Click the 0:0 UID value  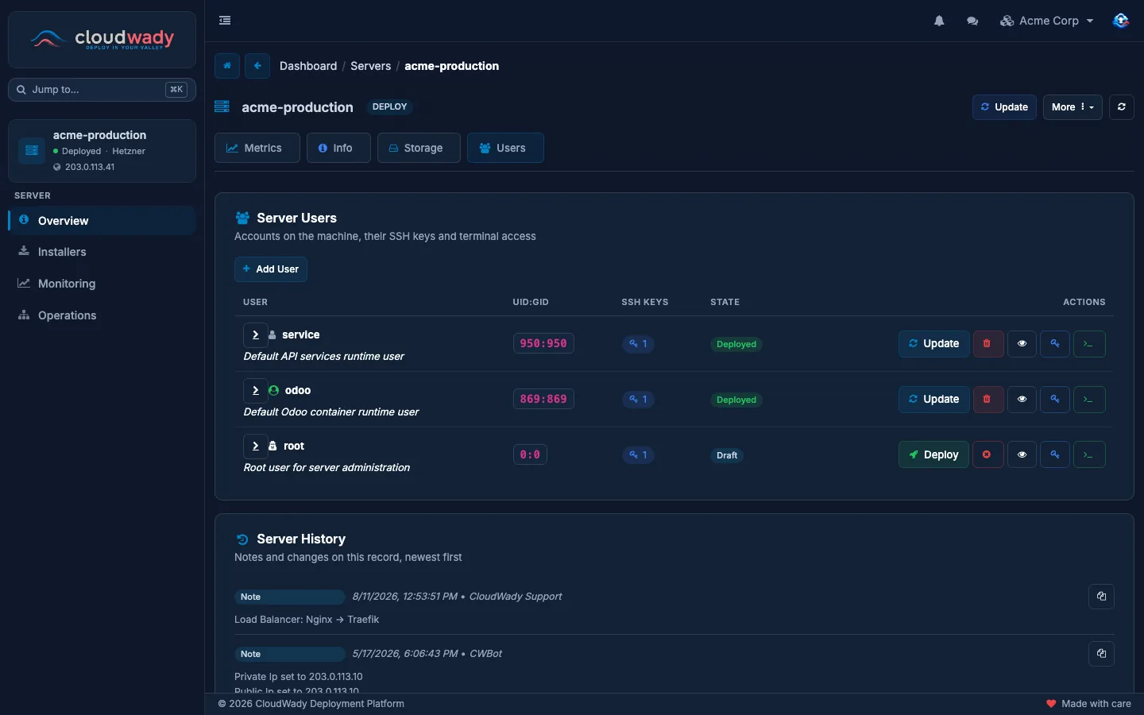(x=530, y=455)
